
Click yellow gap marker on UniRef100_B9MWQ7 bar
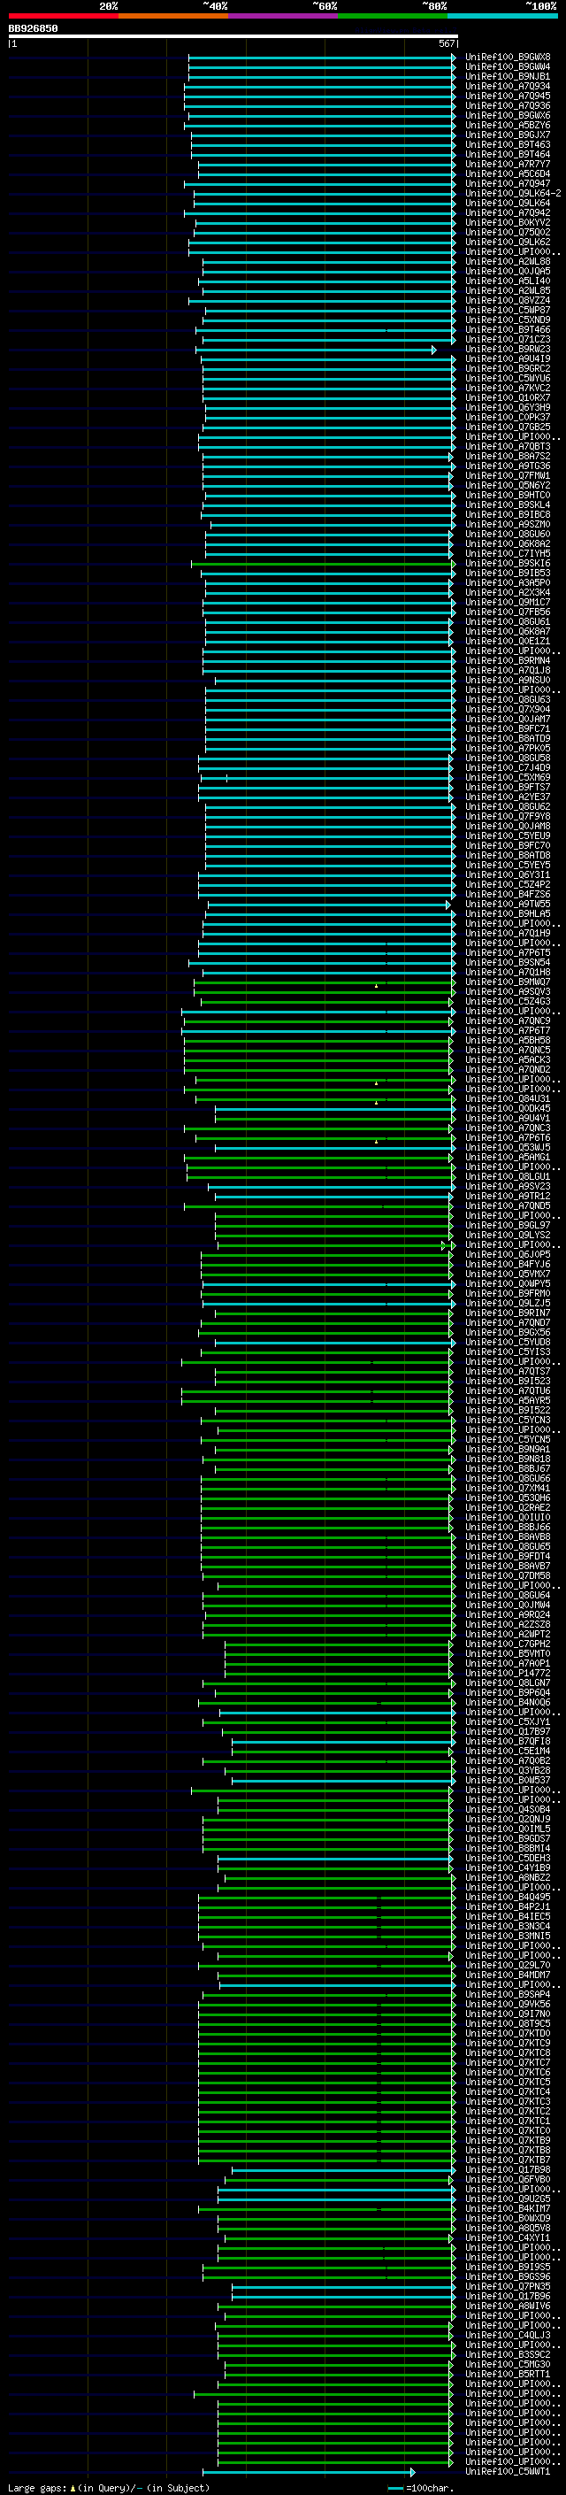coord(377,986)
